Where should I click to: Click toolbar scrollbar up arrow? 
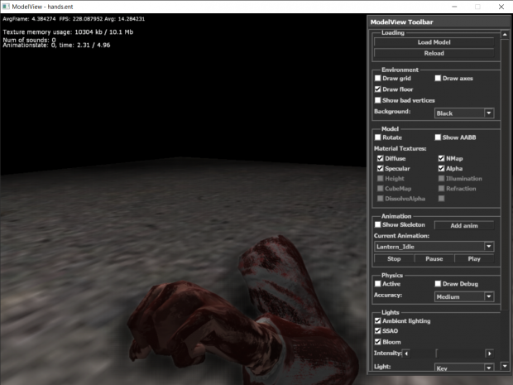[505, 35]
